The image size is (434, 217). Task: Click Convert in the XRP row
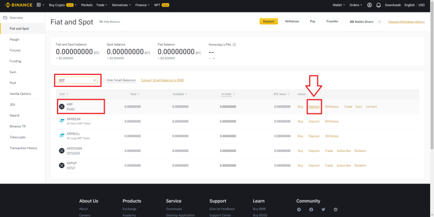click(x=371, y=106)
